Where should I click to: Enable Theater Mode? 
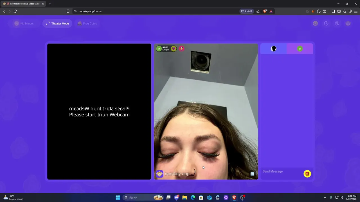tap(57, 24)
